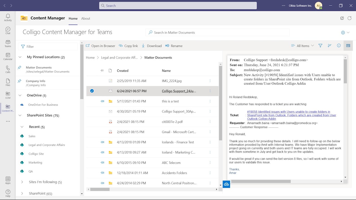Collapse the Recent sites group
The height and width of the screenshot is (200, 356).
pos(22,127)
